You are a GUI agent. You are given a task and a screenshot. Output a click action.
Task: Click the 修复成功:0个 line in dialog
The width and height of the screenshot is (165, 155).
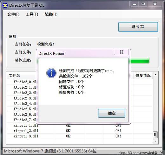pyautogui.click(x=71, y=87)
